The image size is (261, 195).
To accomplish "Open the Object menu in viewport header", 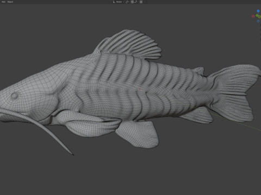I will [10, 2].
